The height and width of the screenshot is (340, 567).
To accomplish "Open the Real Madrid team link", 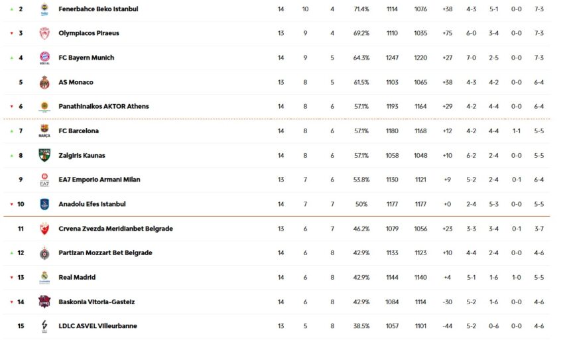I will pyautogui.click(x=77, y=278).
